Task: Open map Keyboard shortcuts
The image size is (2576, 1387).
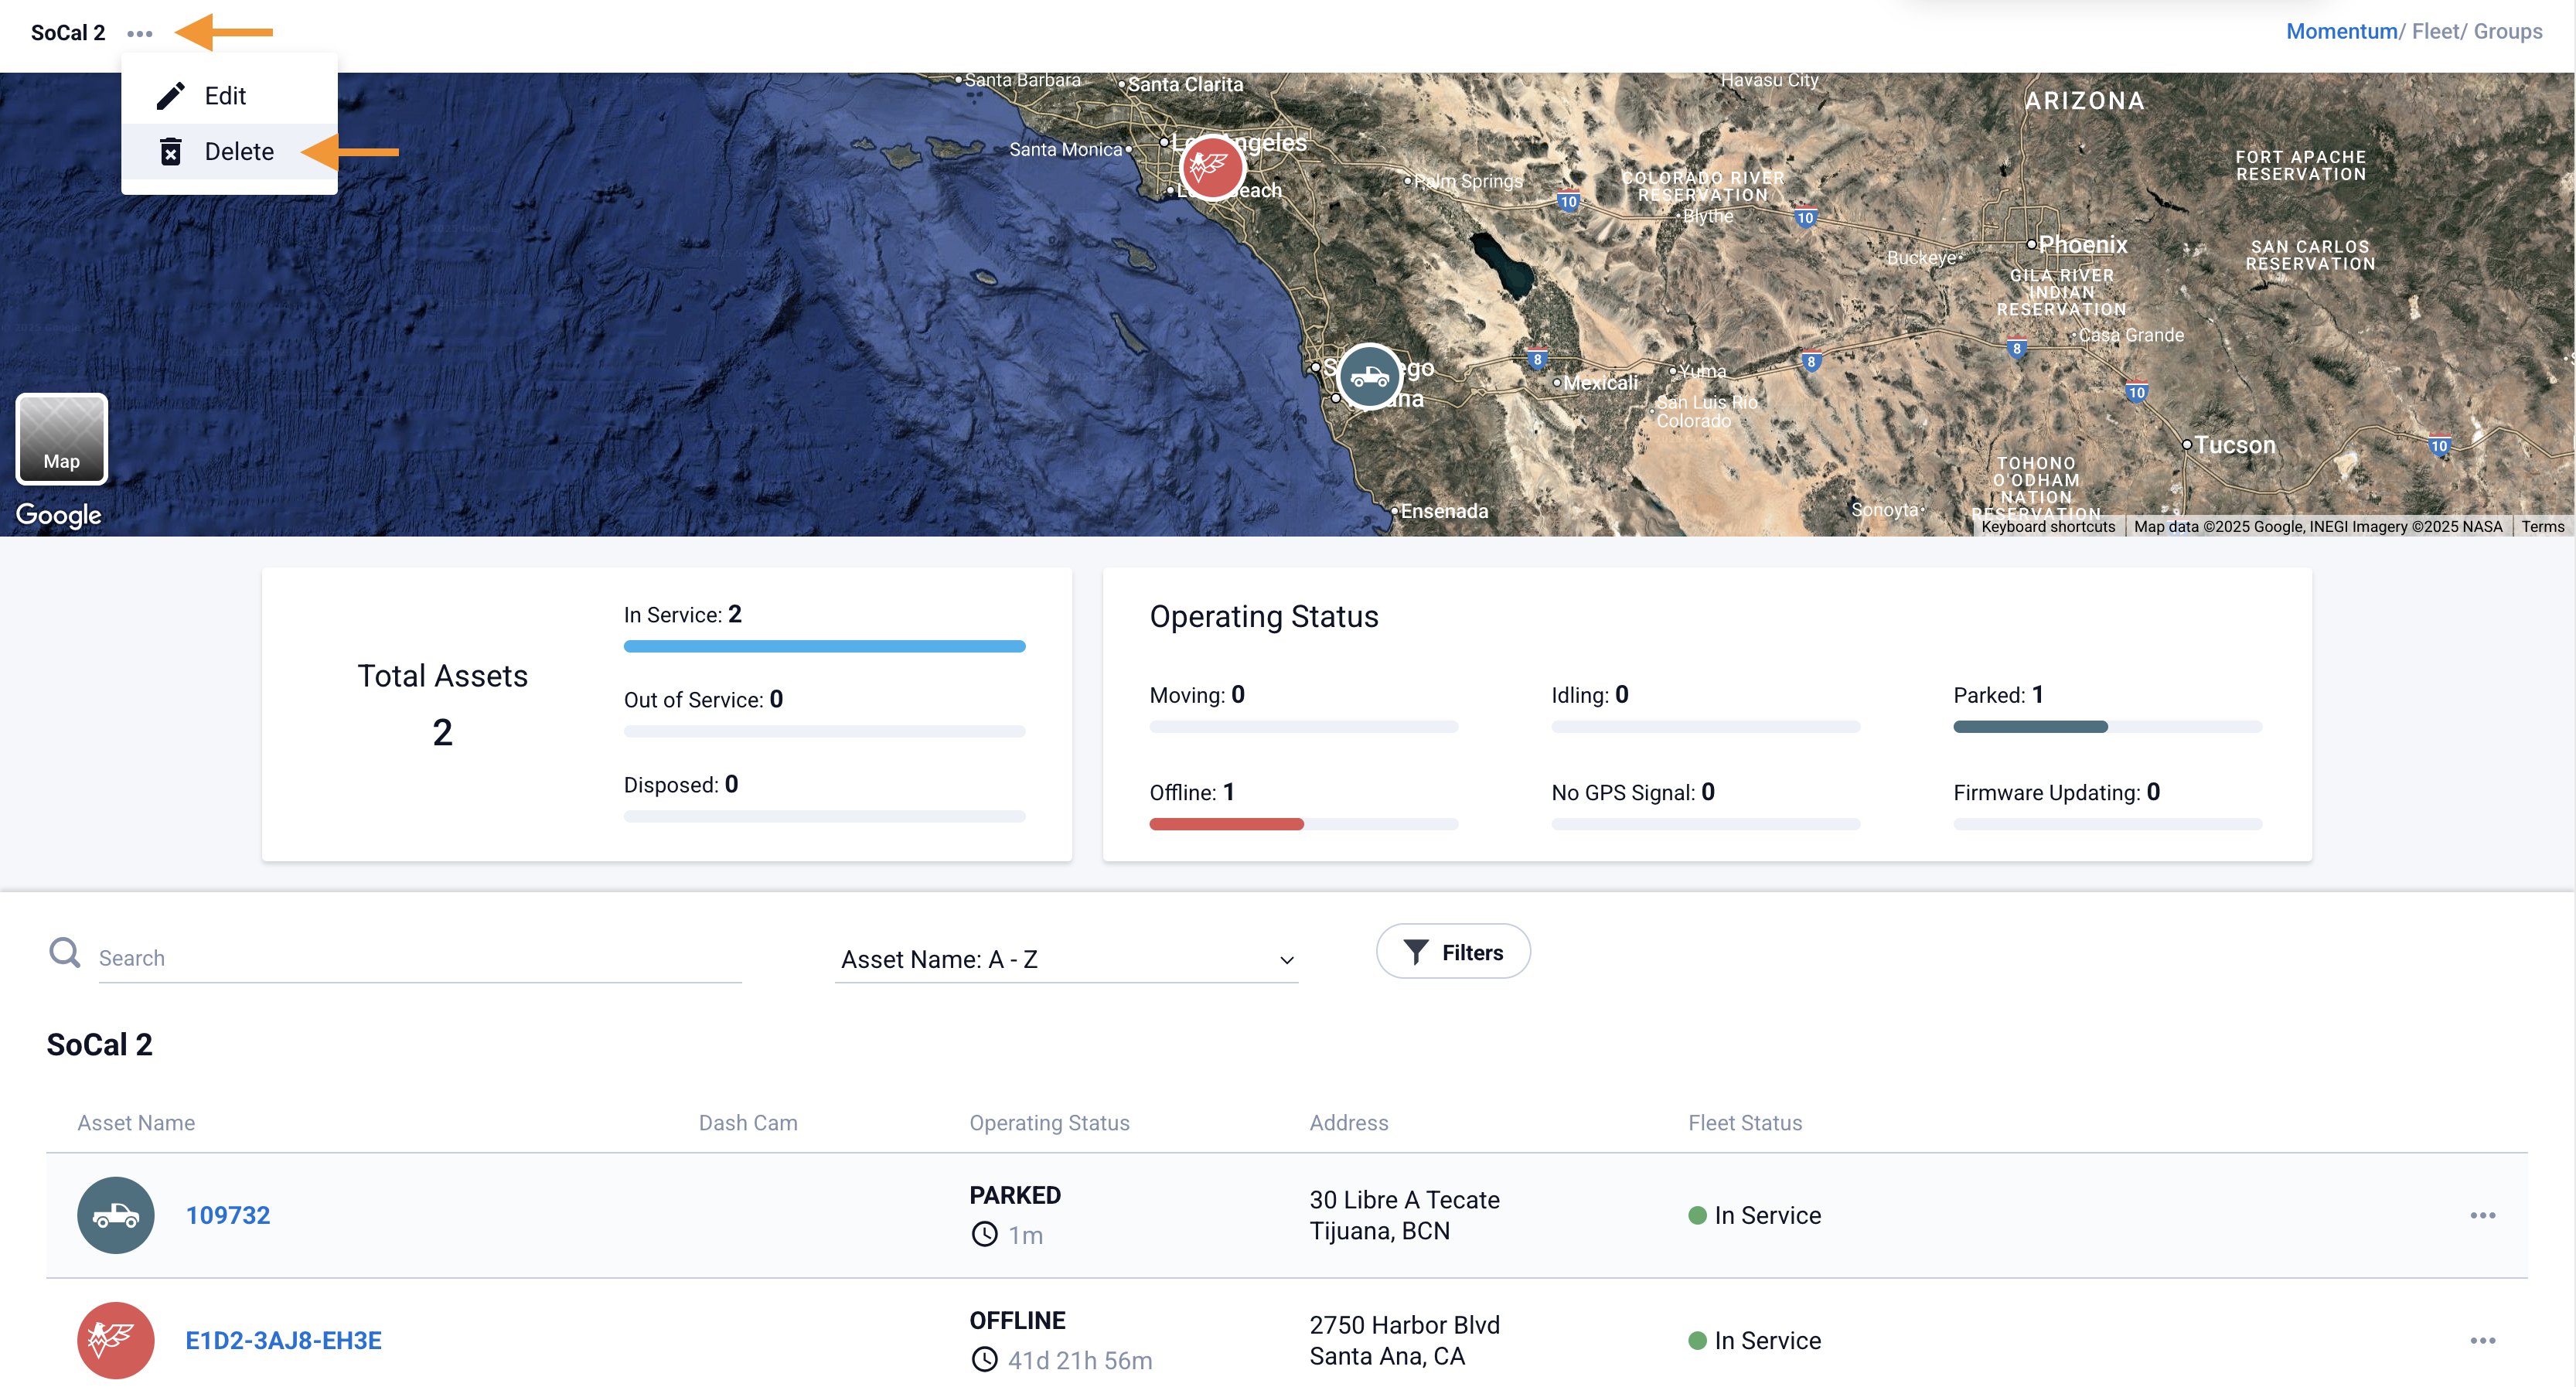Action: coord(2047,526)
